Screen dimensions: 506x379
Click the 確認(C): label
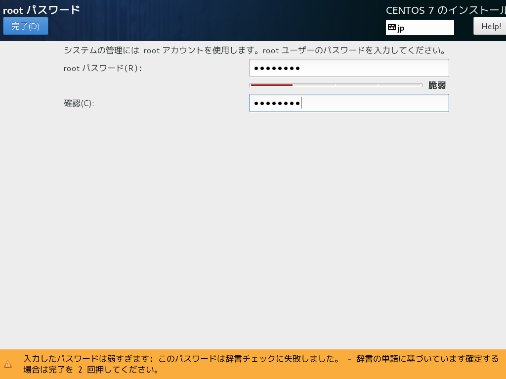click(x=79, y=103)
